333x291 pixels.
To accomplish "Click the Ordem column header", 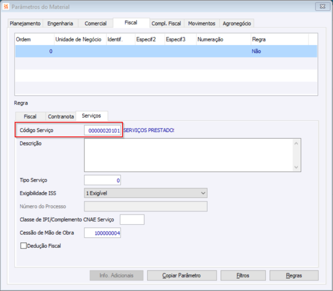I will pyautogui.click(x=35, y=39).
